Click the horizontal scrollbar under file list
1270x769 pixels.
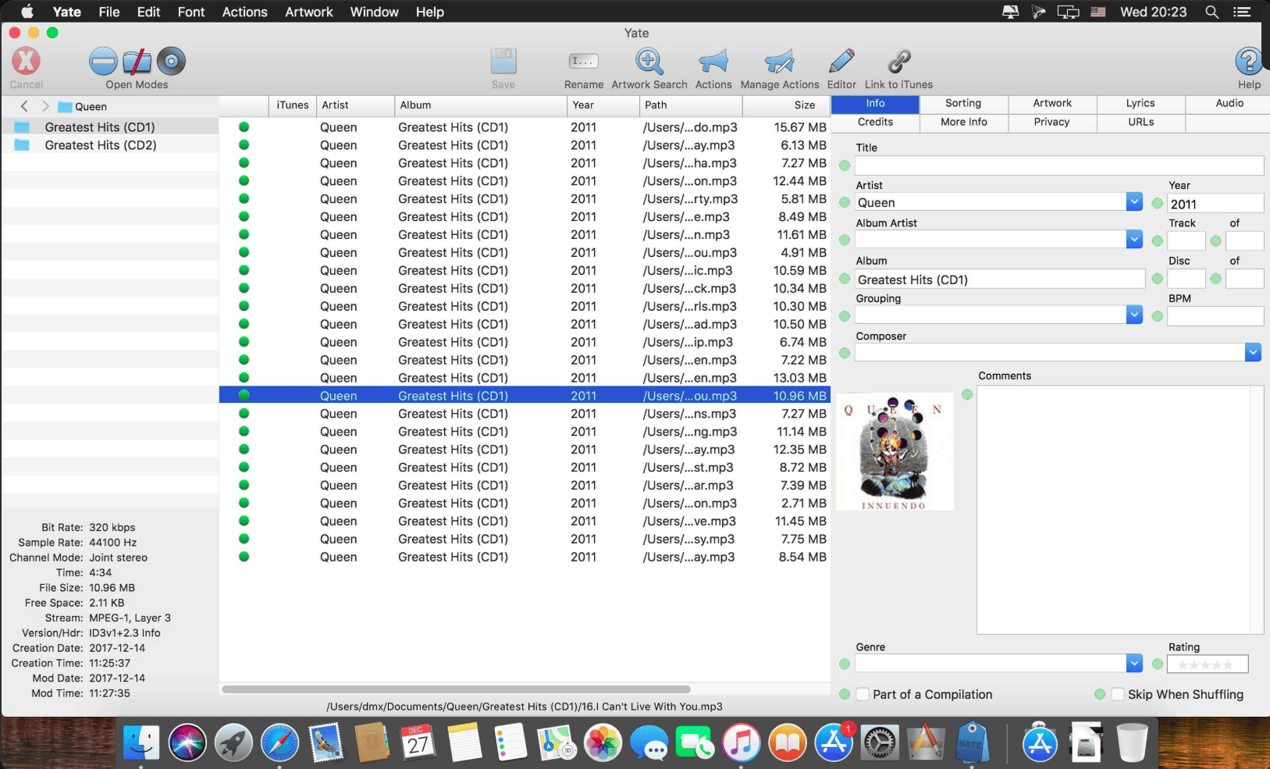[456, 689]
